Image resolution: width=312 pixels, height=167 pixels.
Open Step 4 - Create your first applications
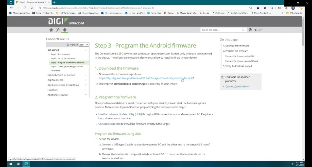pyautogui.click(x=66, y=67)
